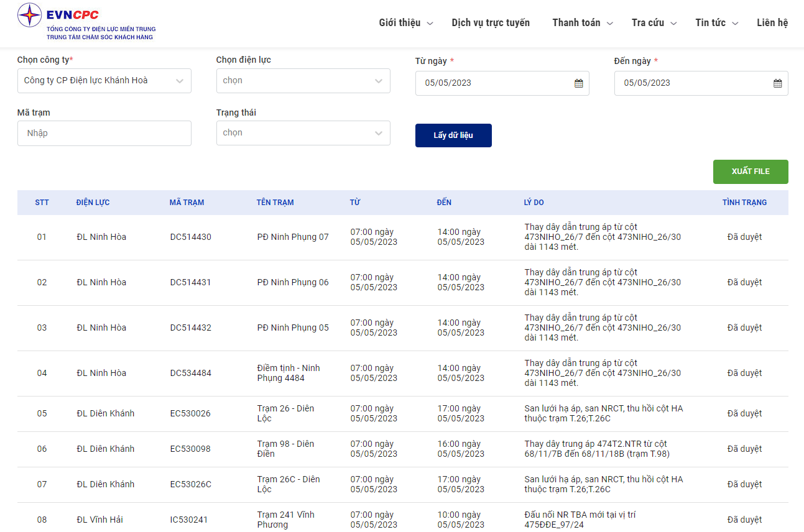Open the Tra cứu menu
804x532 pixels.
pyautogui.click(x=654, y=23)
